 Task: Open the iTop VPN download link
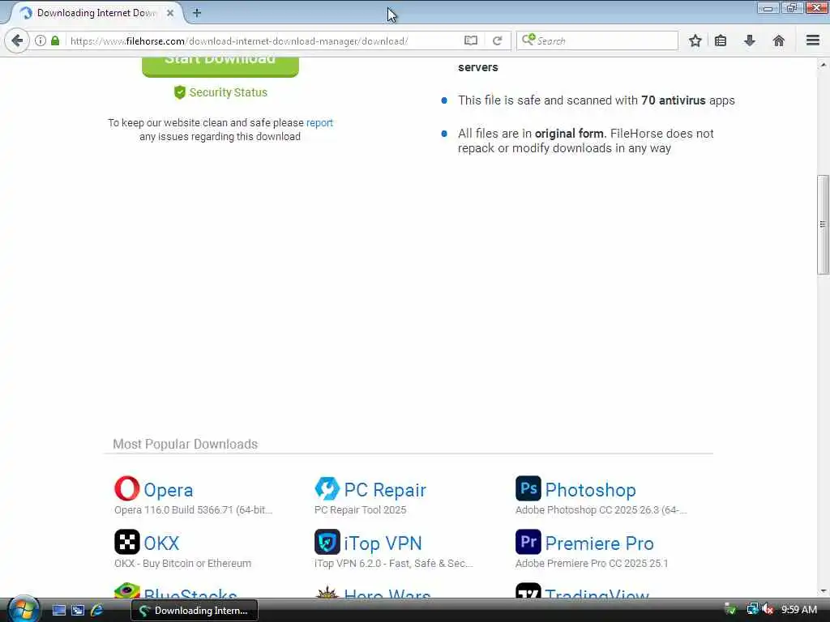383,543
